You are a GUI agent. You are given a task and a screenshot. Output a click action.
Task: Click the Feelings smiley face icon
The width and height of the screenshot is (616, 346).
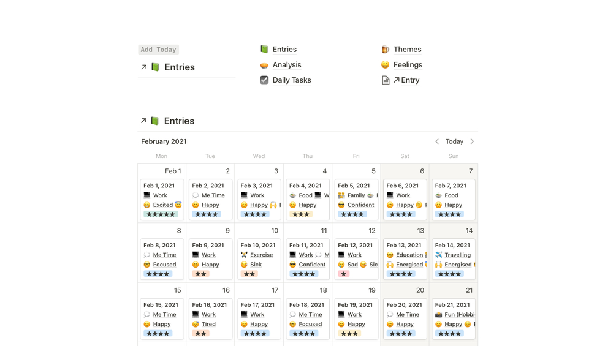coord(386,65)
